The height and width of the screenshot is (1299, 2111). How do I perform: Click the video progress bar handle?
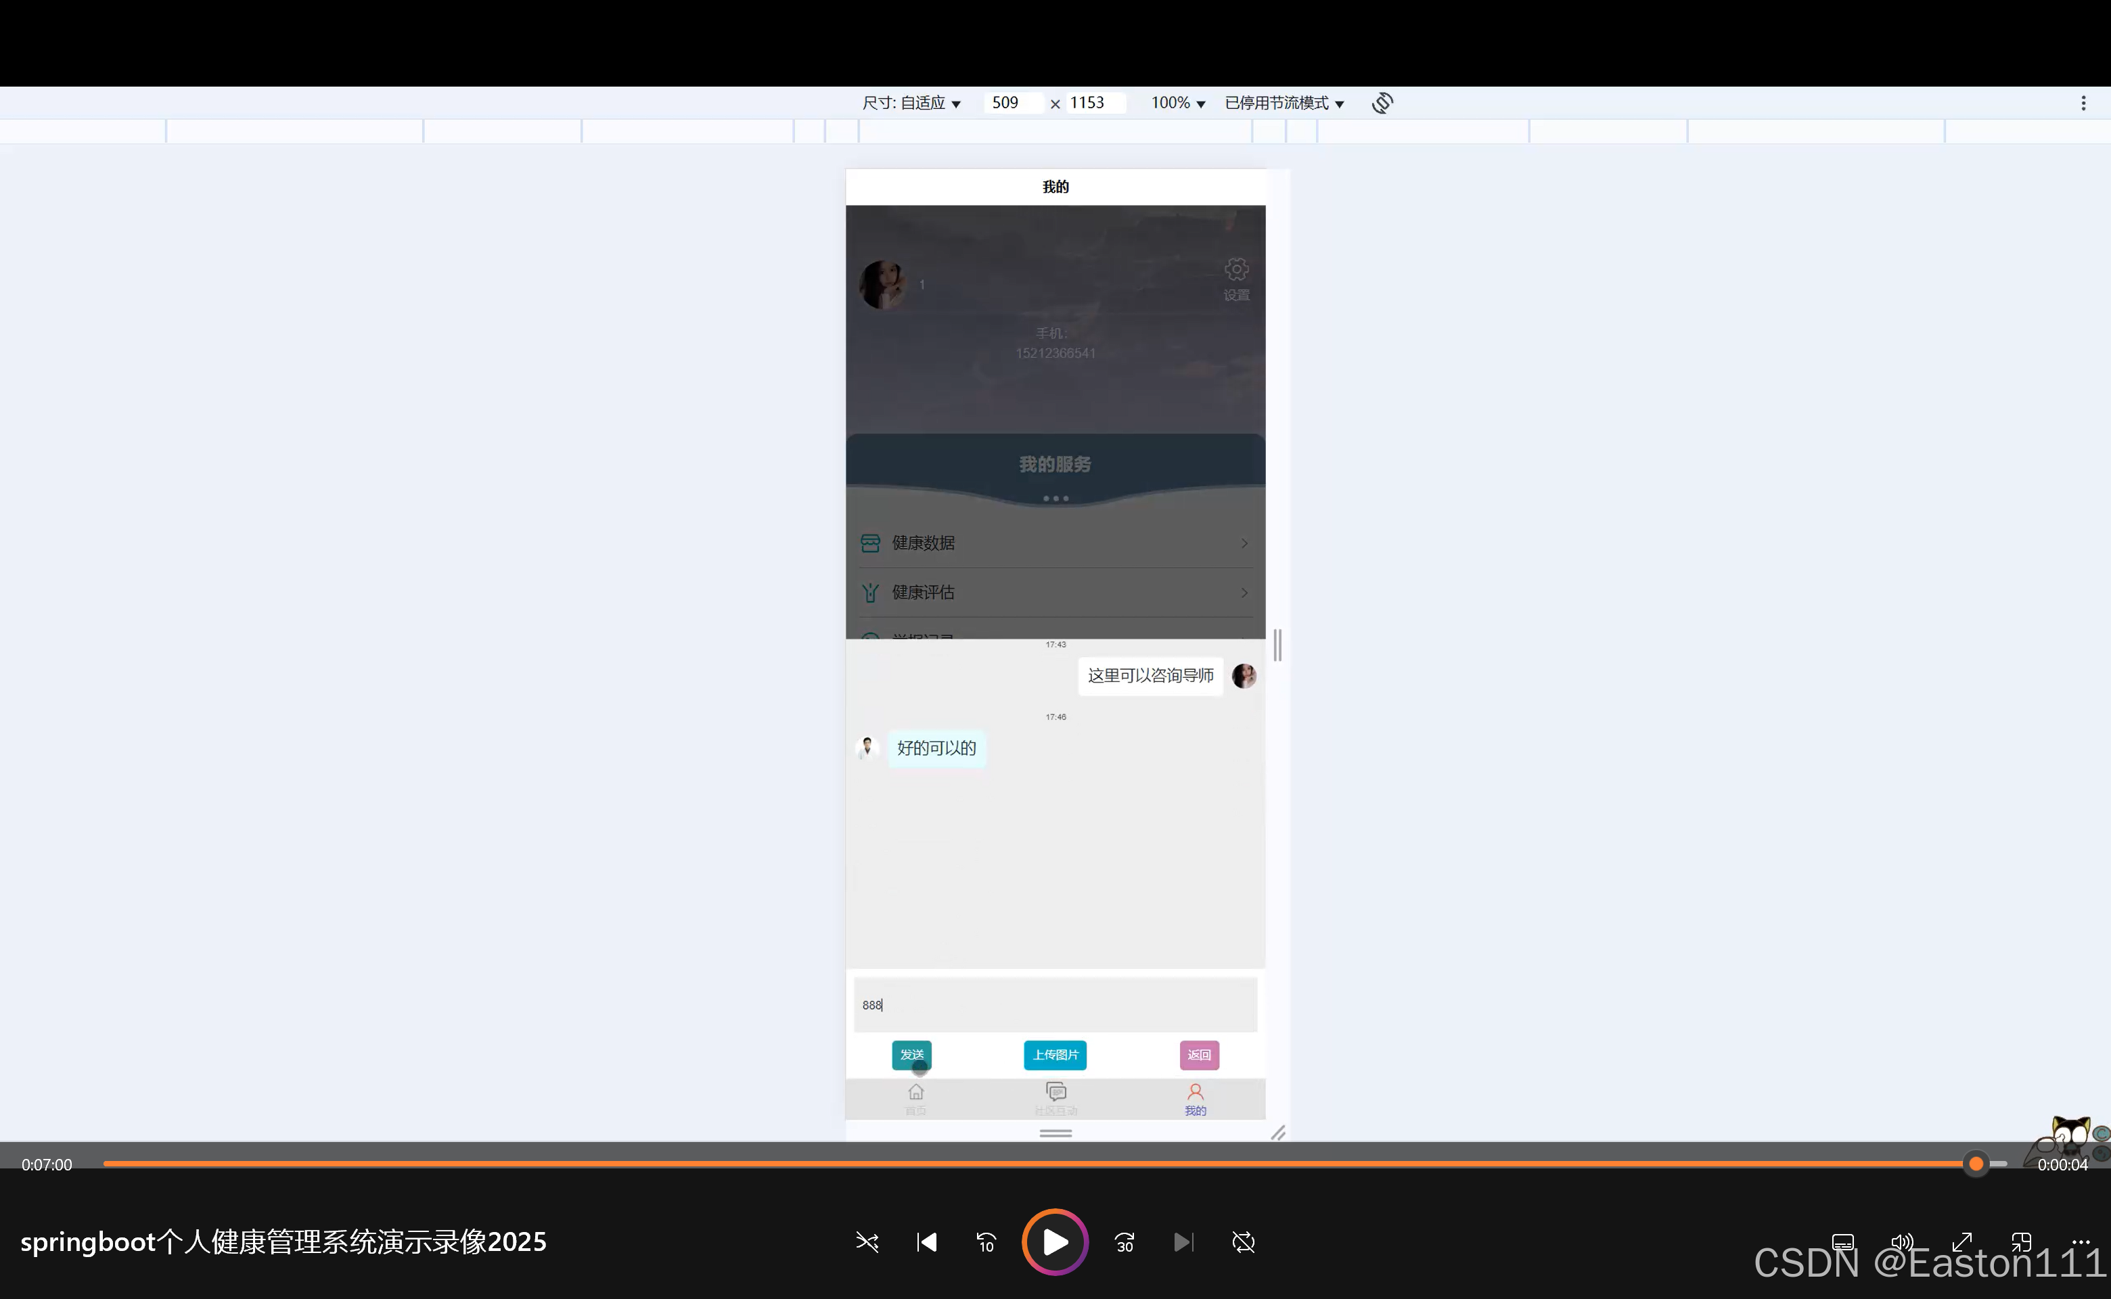[x=1976, y=1164]
